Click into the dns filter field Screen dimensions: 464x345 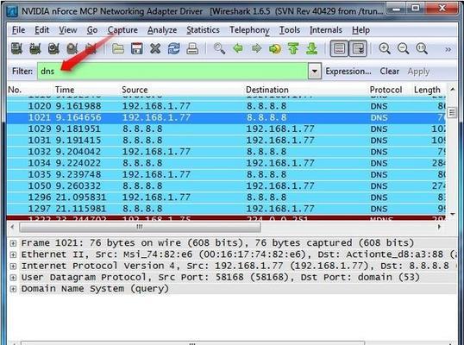point(172,71)
